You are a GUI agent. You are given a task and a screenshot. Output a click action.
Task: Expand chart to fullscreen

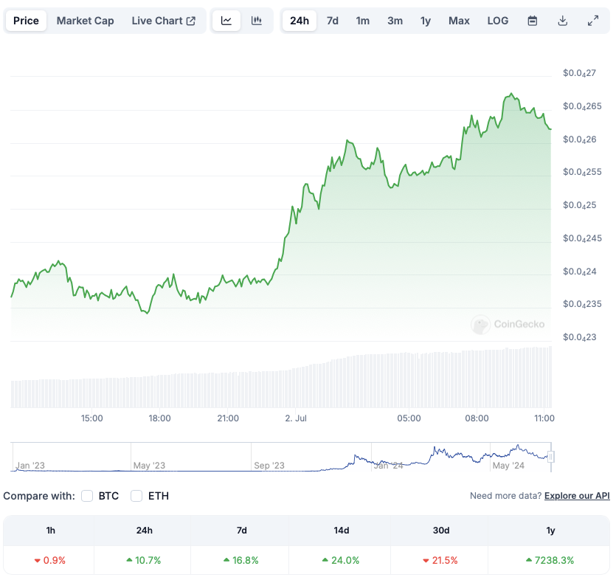point(593,21)
